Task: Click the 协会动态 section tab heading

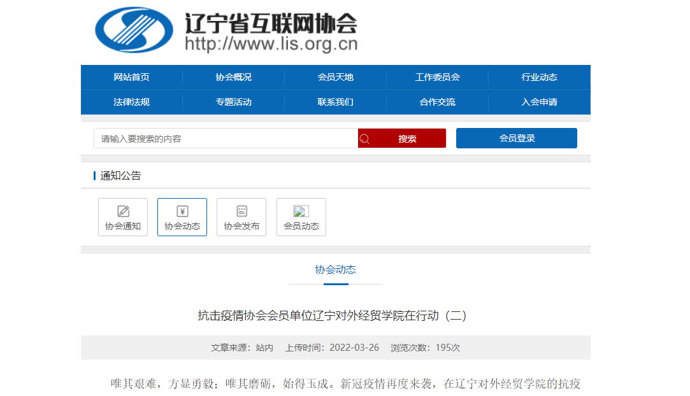Action: tap(335, 269)
